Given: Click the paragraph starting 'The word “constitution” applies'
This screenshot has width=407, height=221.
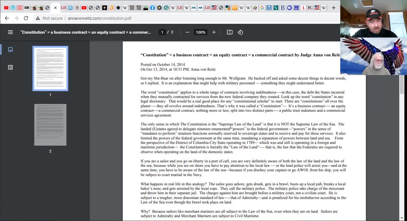Looking at the screenshot, I should [x=243, y=104].
